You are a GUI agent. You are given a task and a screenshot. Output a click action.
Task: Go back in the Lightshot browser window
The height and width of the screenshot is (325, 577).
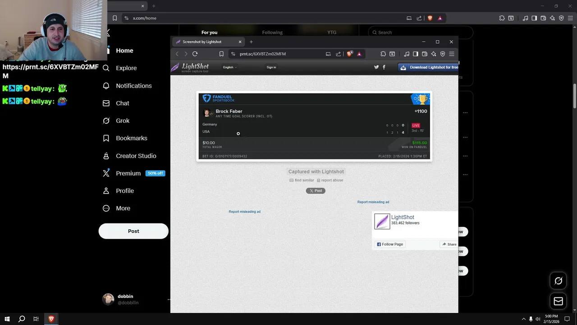click(x=177, y=54)
